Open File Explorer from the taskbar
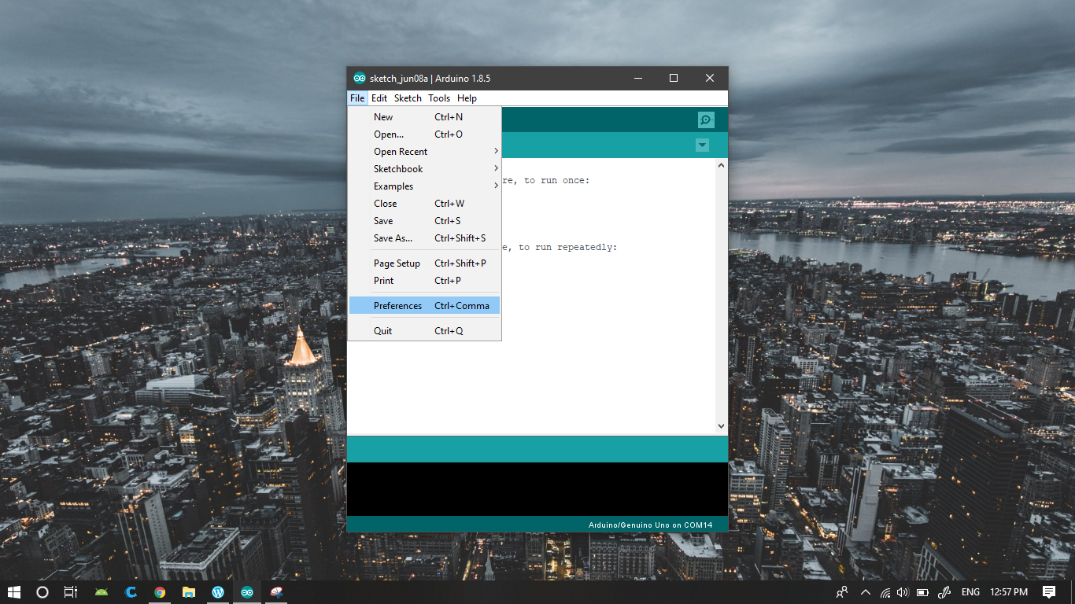The width and height of the screenshot is (1075, 604). coord(189,592)
